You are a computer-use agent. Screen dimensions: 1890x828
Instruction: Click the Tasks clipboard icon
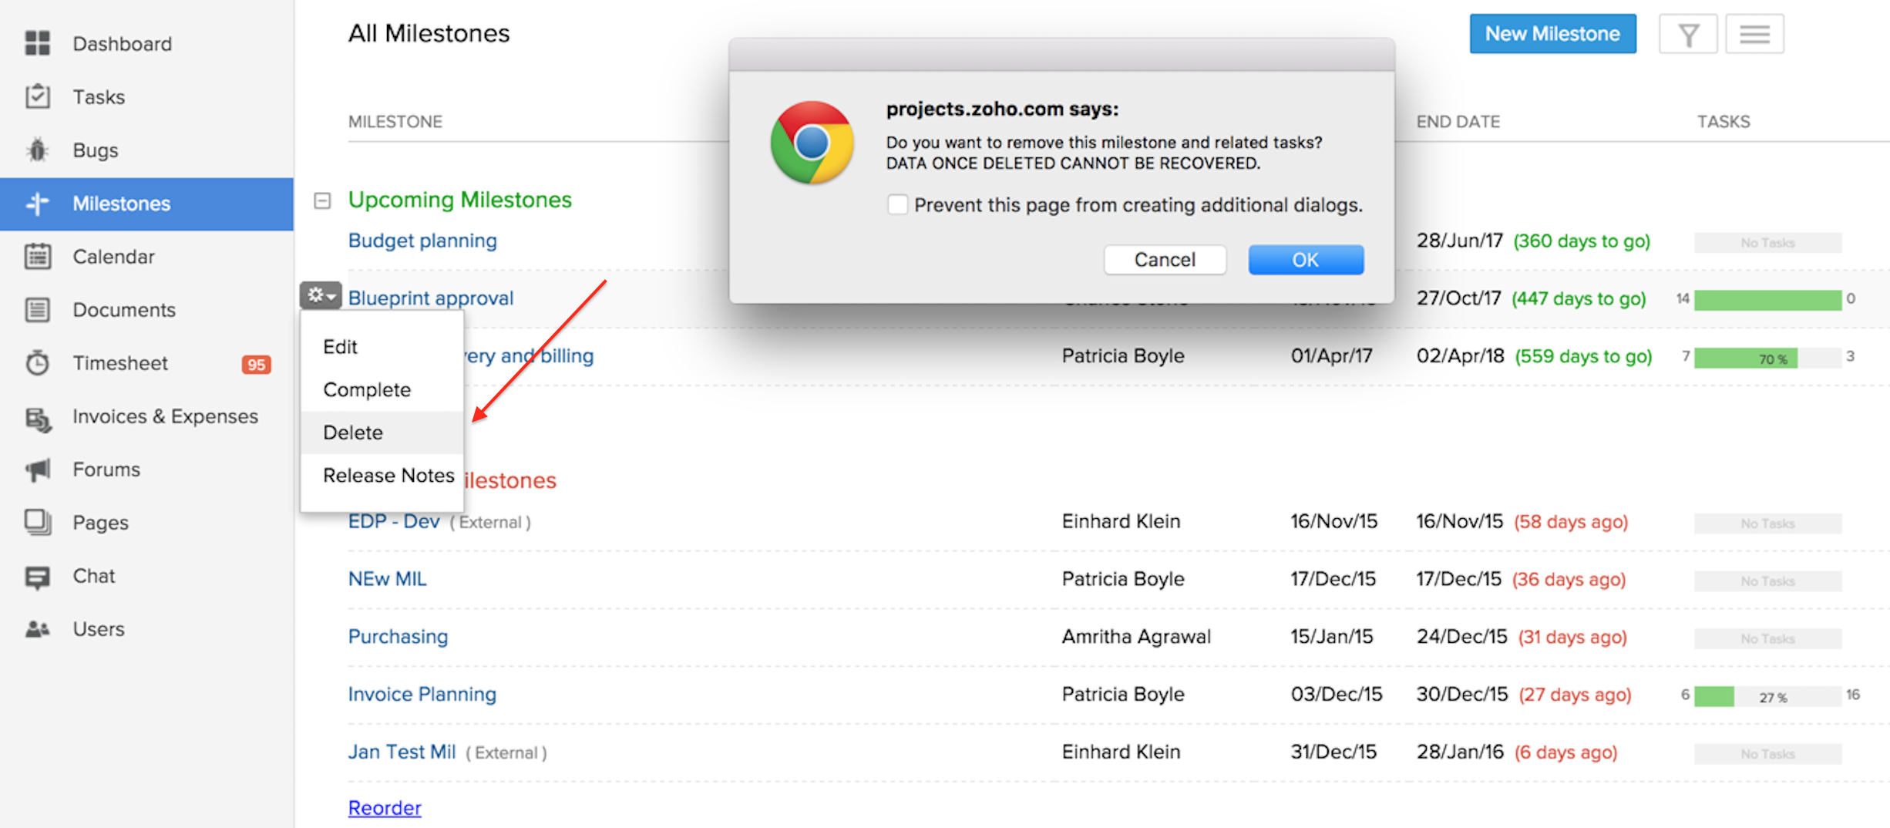(37, 97)
